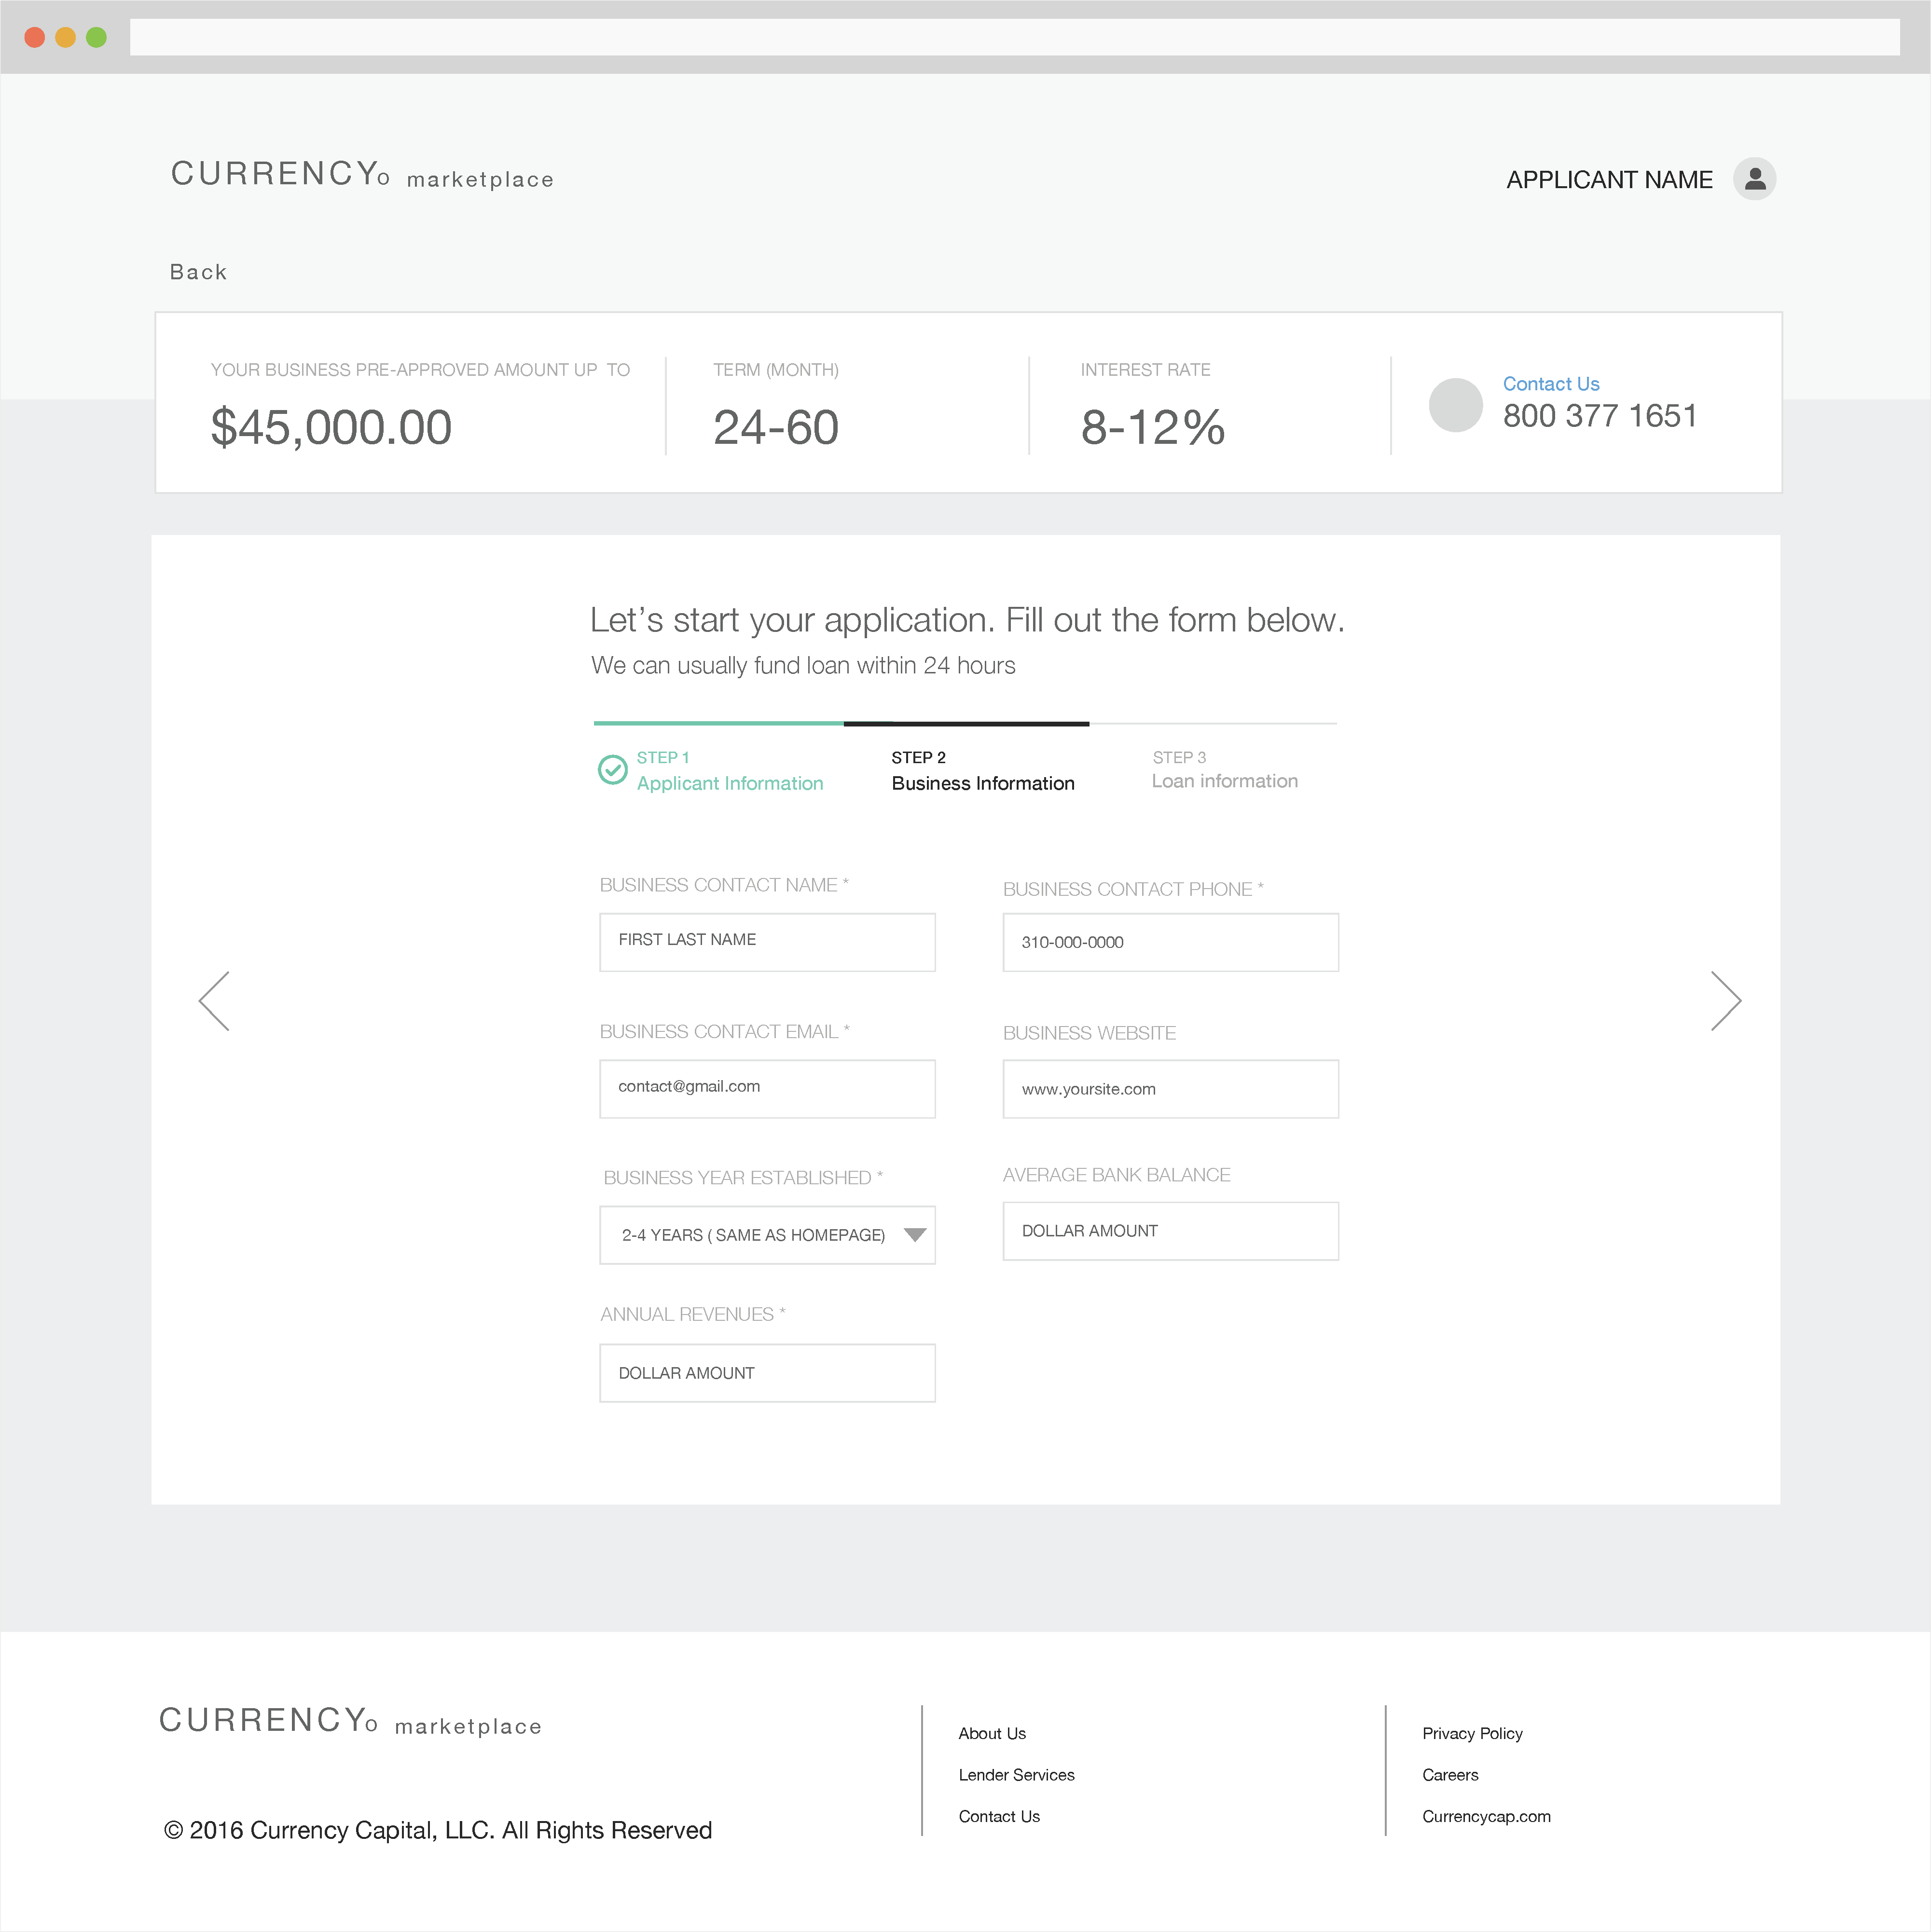The height and width of the screenshot is (1932, 1931).
Task: Click the CURRENCY logo in the footer
Action: (x=349, y=1721)
